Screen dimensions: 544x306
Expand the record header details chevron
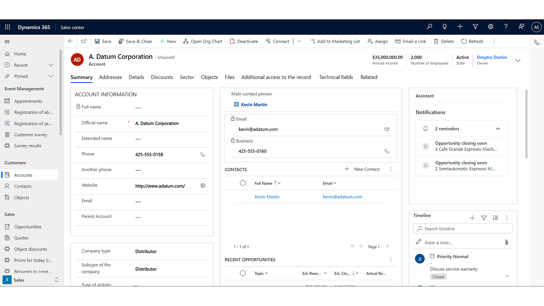click(x=518, y=60)
